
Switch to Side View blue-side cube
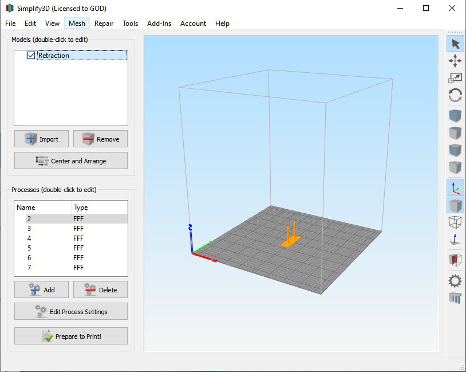(455, 167)
